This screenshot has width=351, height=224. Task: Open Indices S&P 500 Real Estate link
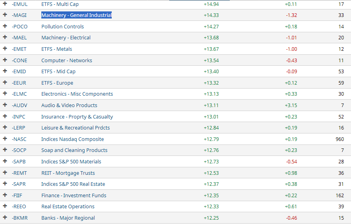coord(73,184)
